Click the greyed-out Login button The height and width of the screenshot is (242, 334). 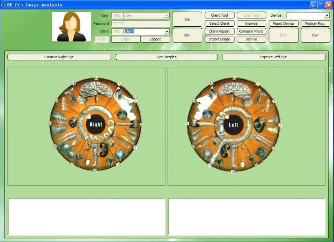pyautogui.click(x=126, y=39)
